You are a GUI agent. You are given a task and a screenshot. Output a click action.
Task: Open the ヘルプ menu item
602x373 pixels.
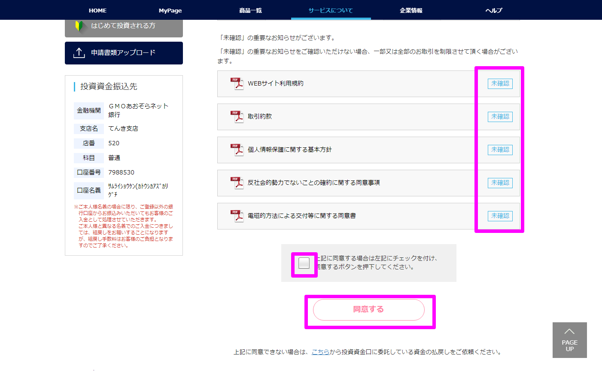tap(494, 10)
